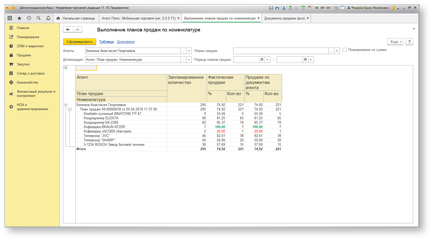Image resolution: width=432 pixels, height=240 pixels.
Task: Click the M+ memory add button
Action: pos(323,8)
